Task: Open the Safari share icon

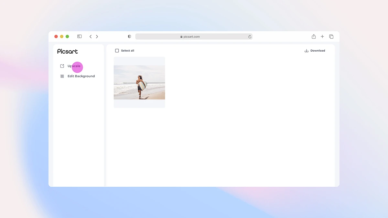Action: 313,36
